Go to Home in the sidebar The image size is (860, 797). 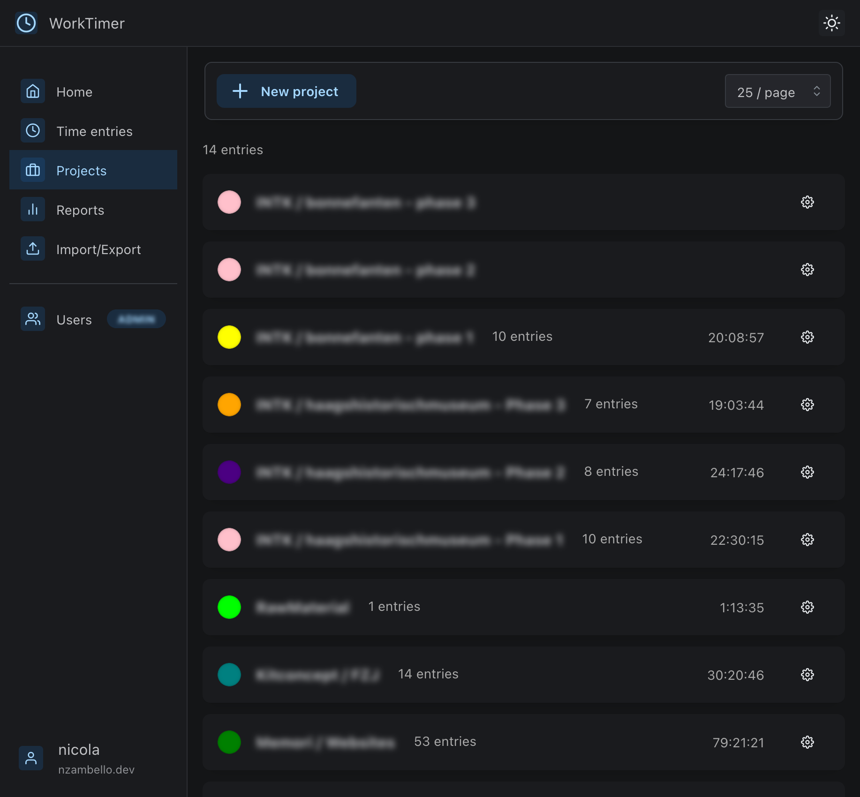tap(74, 91)
